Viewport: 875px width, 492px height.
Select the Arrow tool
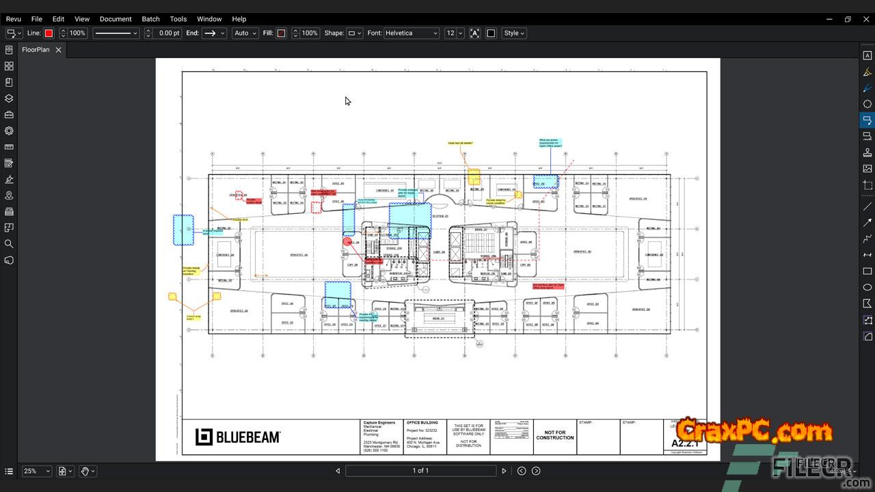click(x=867, y=223)
